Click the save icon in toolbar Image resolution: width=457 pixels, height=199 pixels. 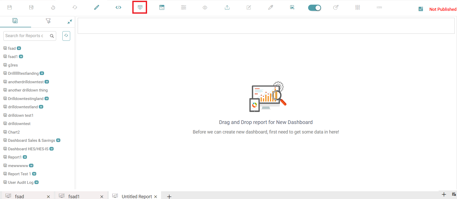point(10,7)
